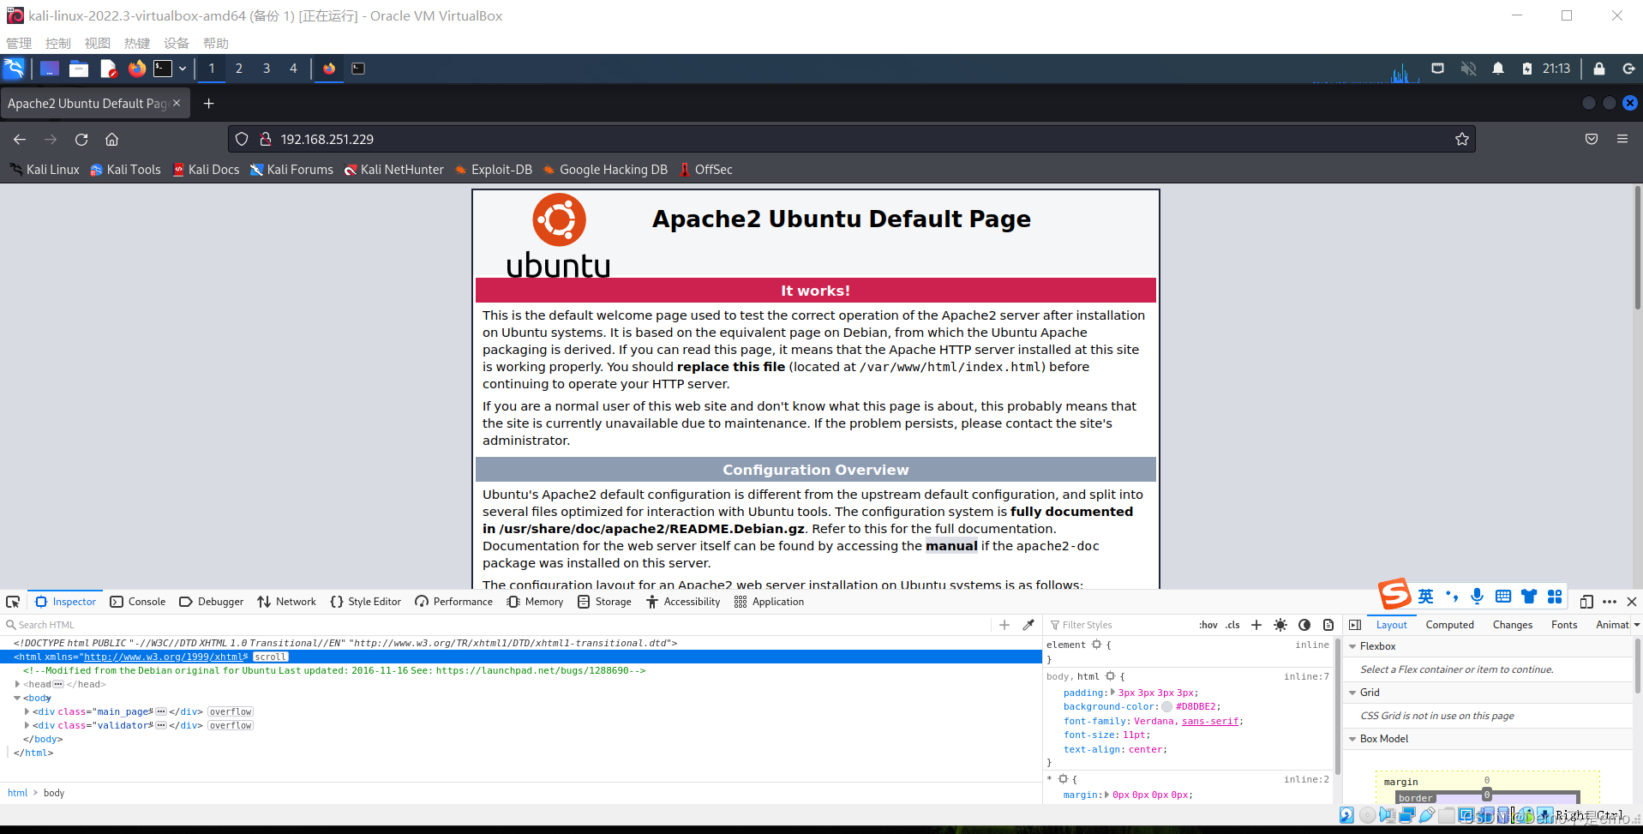Bookmark this page with the star icon
1643x834 pixels.
(x=1462, y=139)
